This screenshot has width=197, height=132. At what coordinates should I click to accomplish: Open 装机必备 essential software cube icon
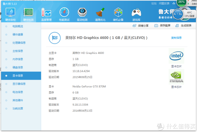[x=118, y=14]
